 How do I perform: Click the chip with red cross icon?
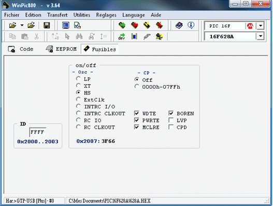[159, 25]
